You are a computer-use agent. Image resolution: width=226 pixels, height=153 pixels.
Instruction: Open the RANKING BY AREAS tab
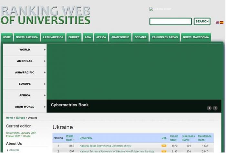[x=165, y=37]
